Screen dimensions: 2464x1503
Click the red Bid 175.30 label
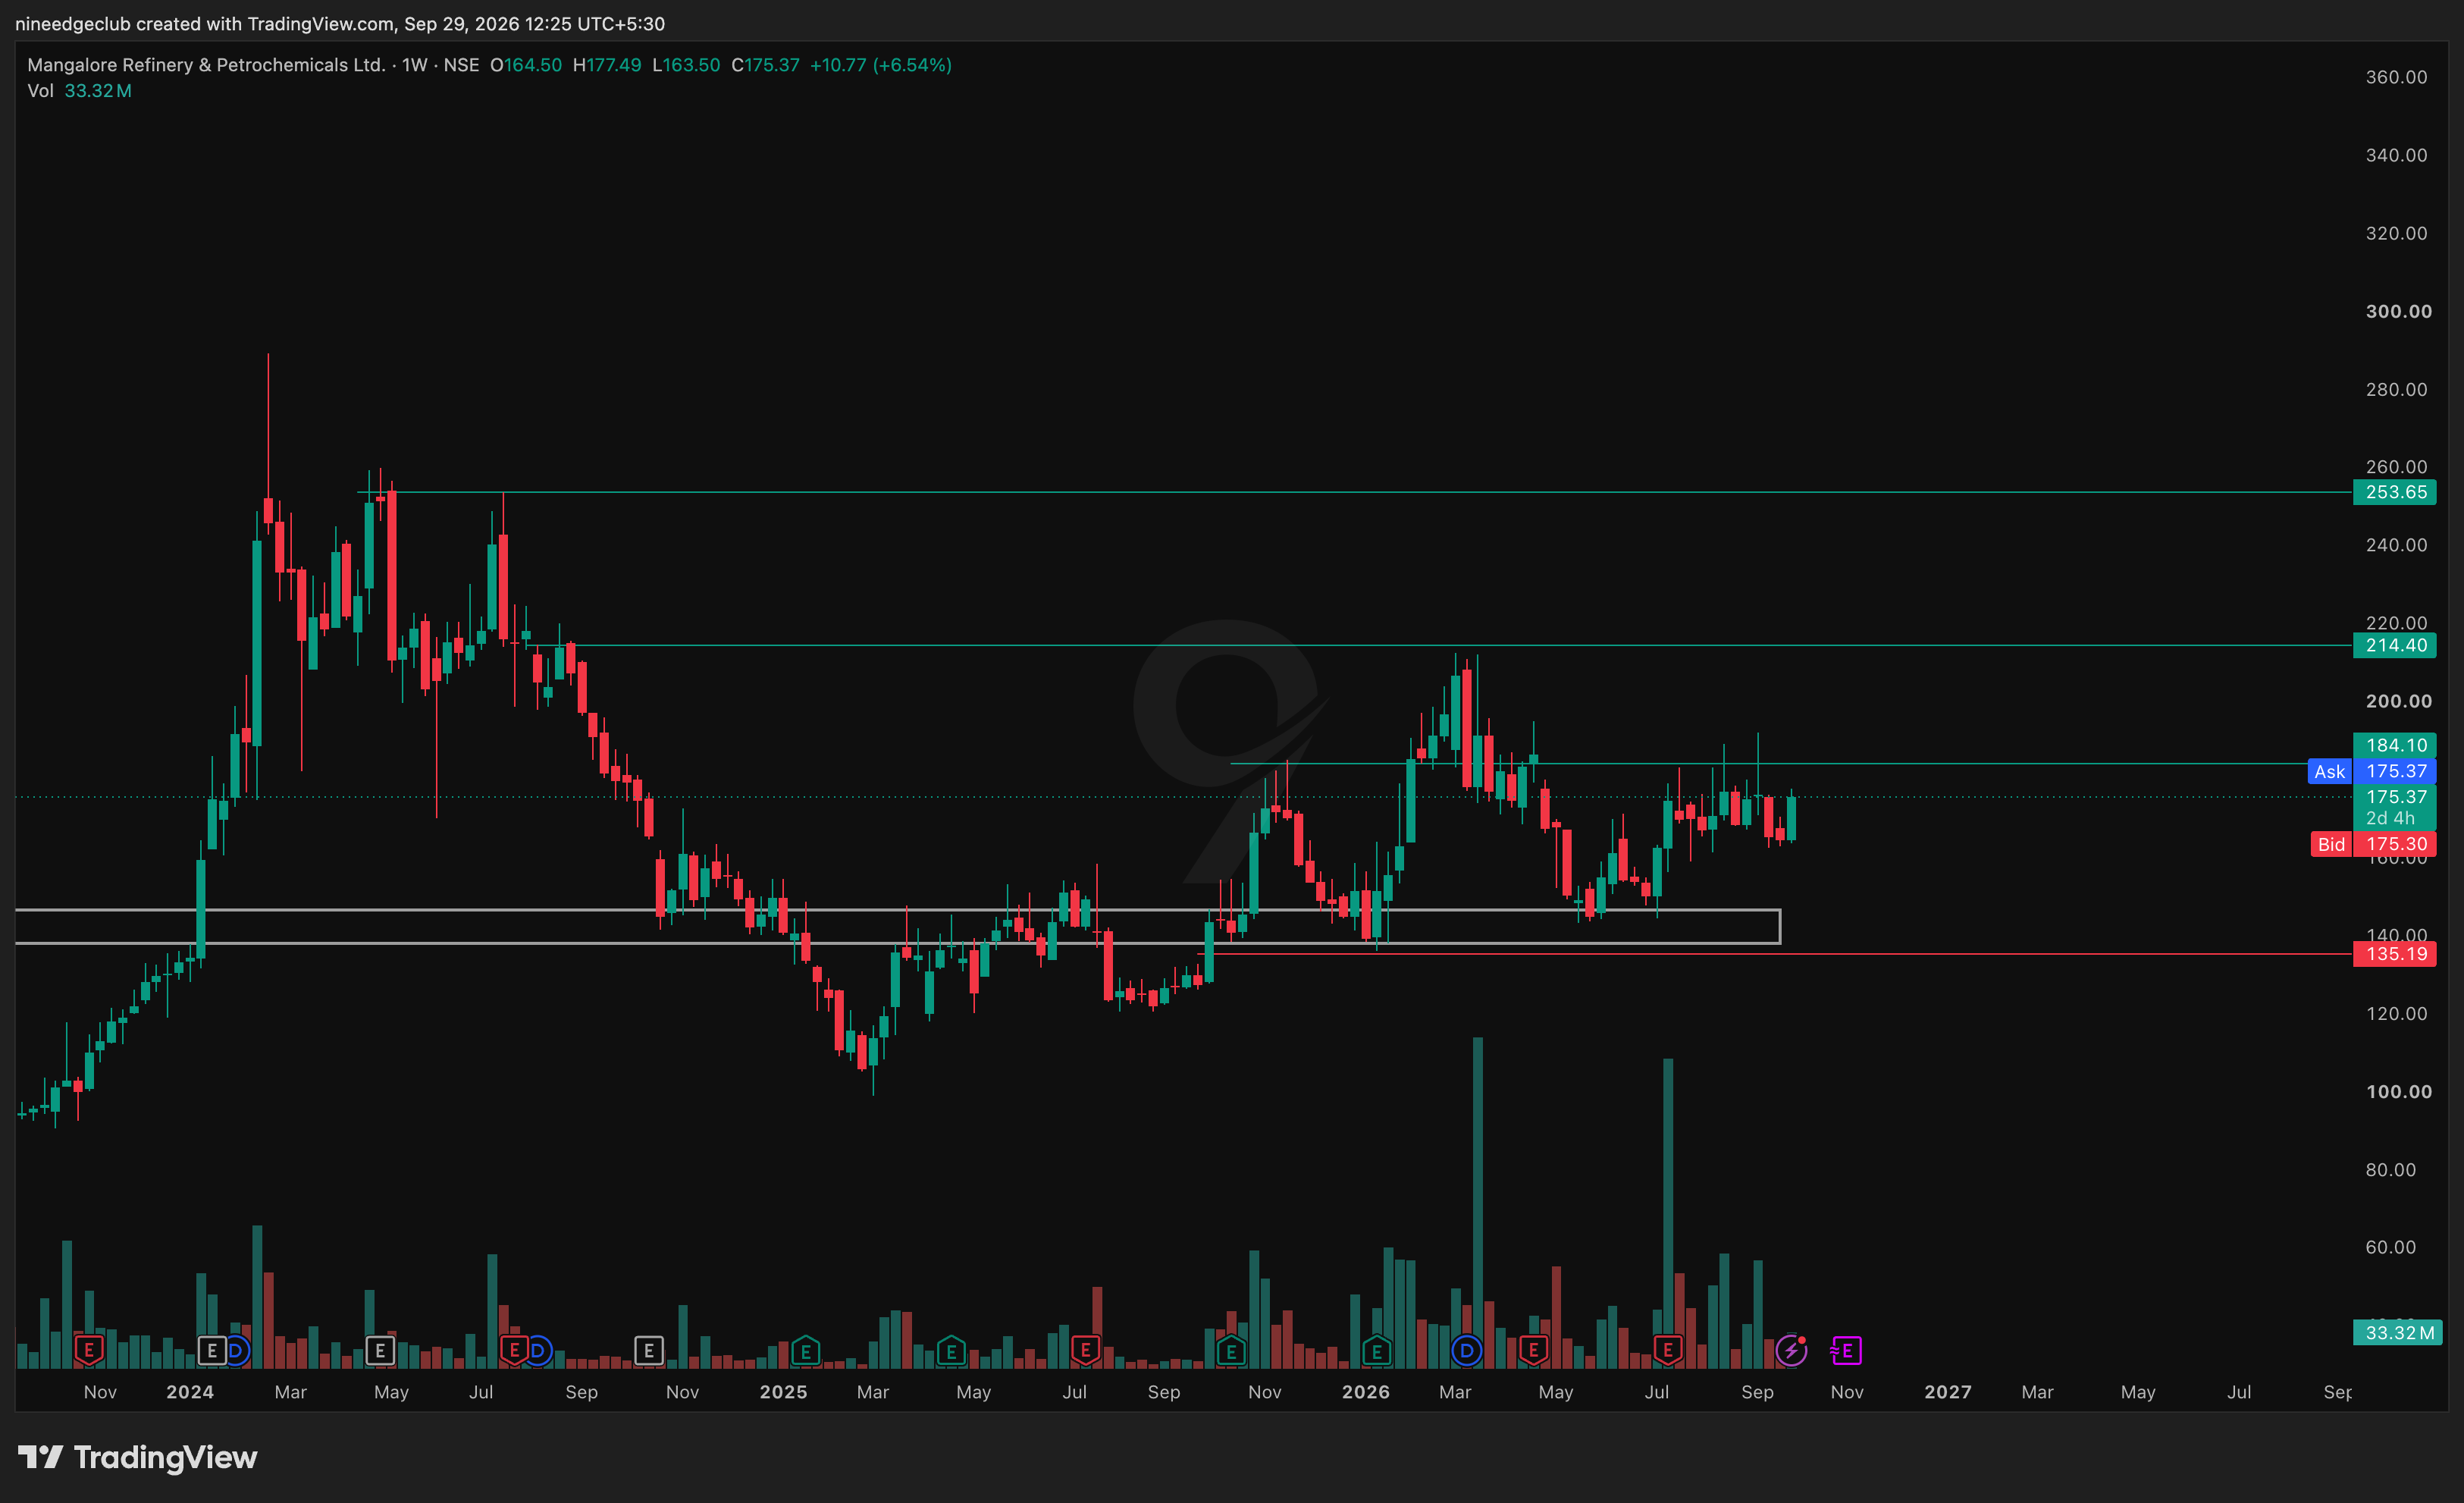(2373, 844)
